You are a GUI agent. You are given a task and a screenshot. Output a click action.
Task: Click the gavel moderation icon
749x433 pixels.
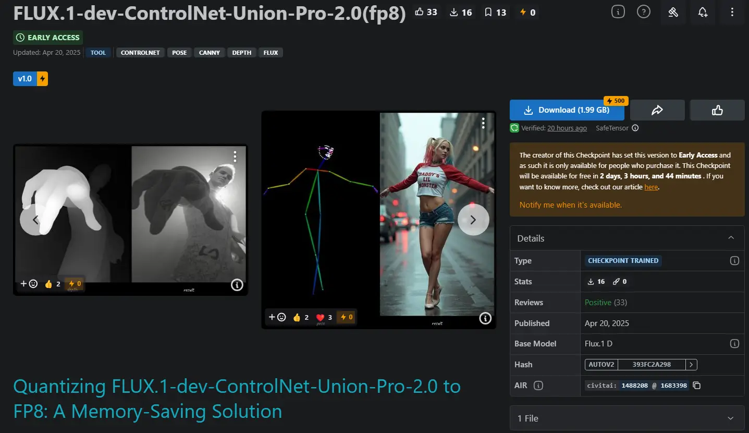(673, 12)
